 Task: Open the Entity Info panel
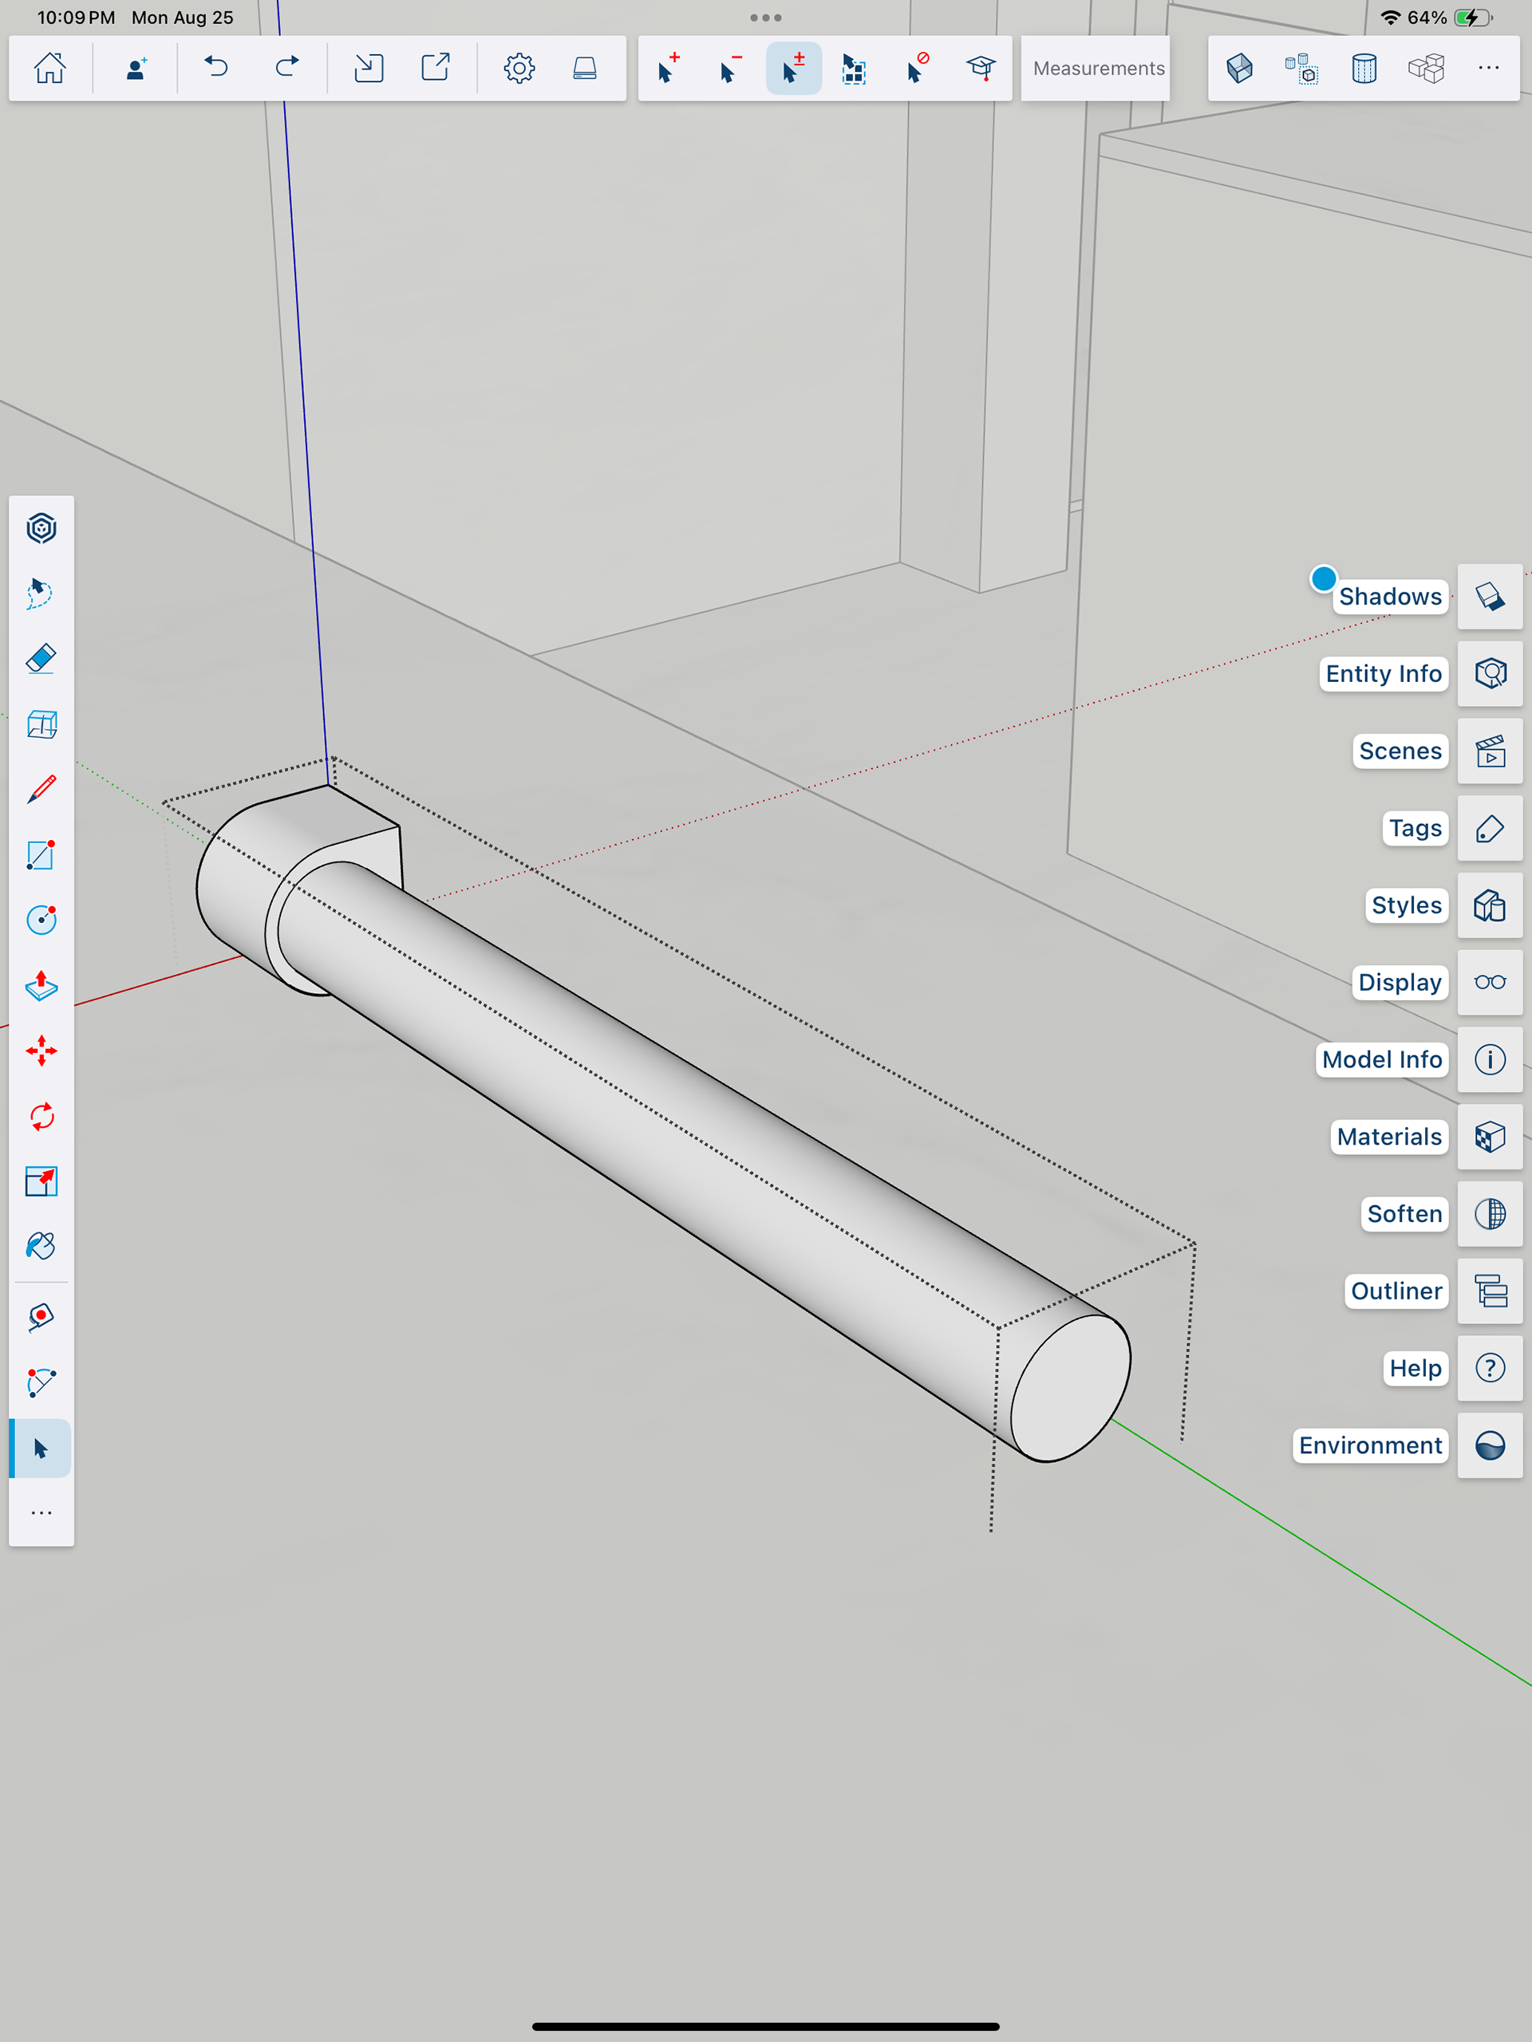point(1490,674)
